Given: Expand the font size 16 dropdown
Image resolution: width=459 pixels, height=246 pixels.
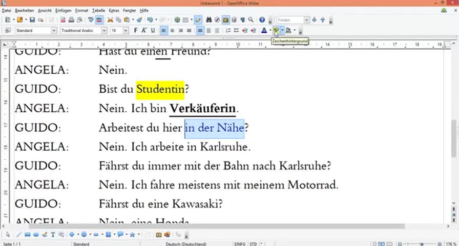Looking at the screenshot, I should [126, 30].
